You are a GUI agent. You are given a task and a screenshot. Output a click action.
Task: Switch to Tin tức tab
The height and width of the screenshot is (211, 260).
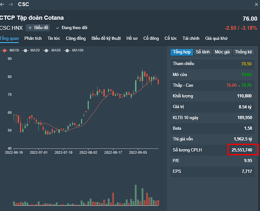coord(54,38)
